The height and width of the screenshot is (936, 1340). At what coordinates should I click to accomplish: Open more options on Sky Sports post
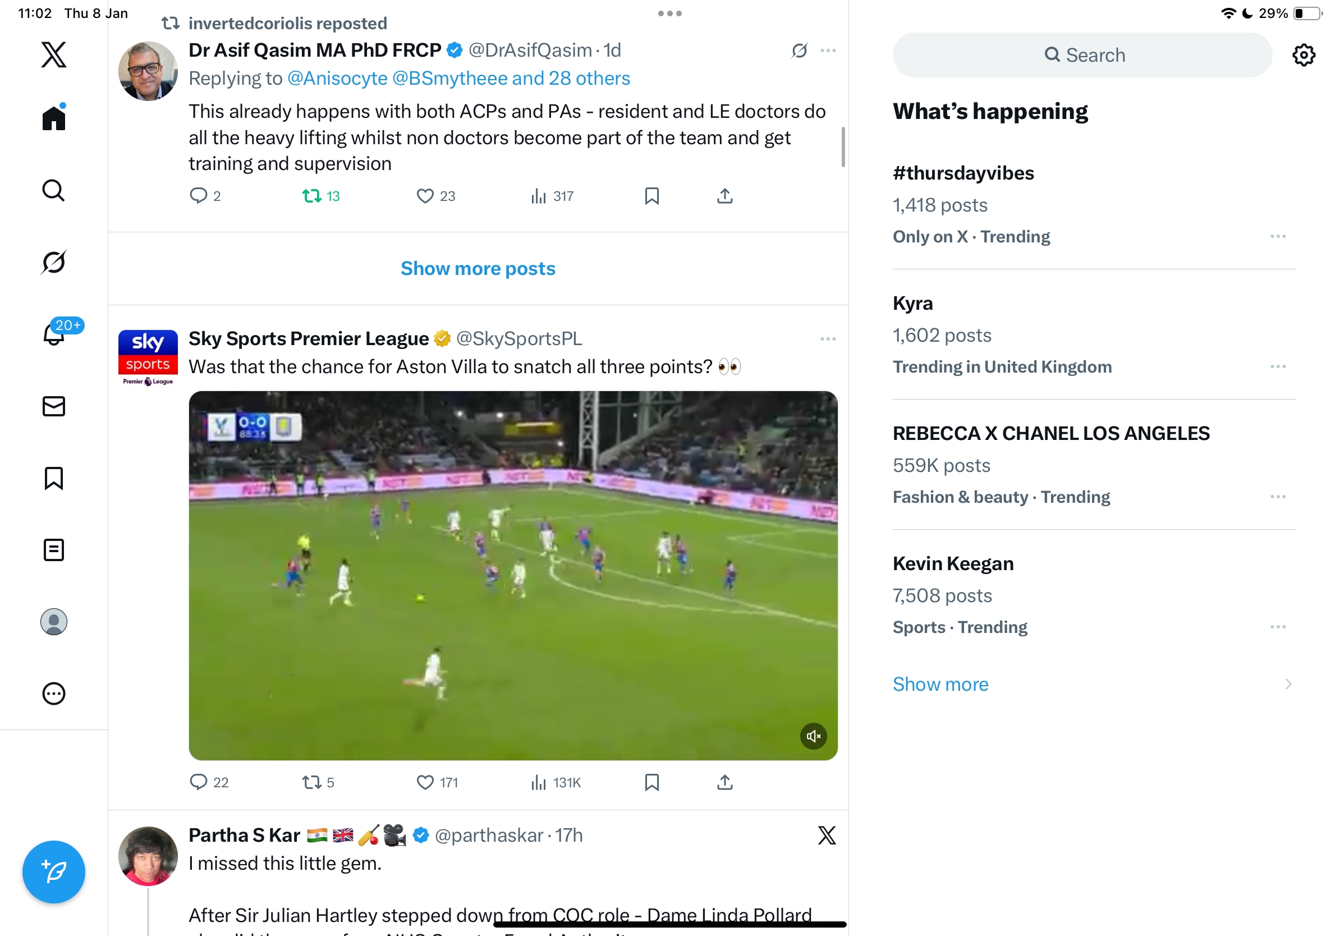[828, 339]
